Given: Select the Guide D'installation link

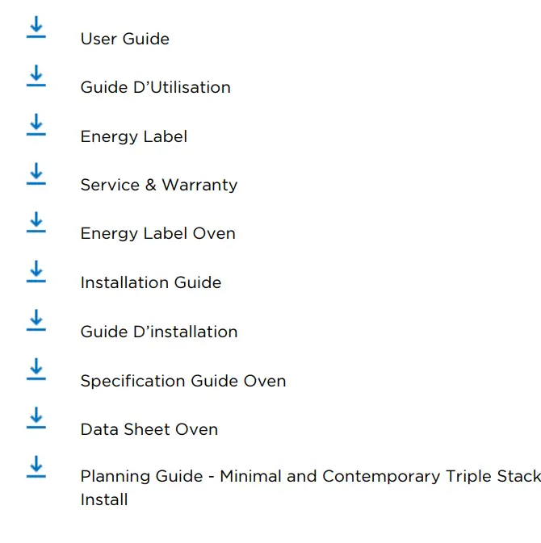Looking at the screenshot, I should pos(158,332).
